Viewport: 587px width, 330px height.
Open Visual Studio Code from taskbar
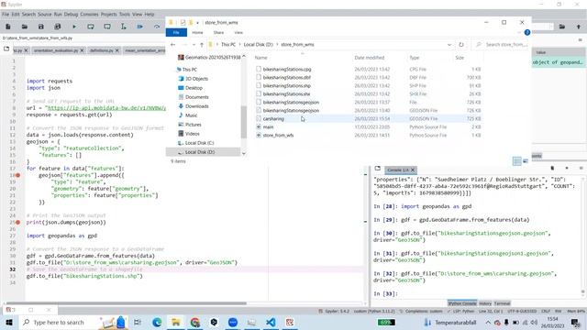click(x=271, y=322)
